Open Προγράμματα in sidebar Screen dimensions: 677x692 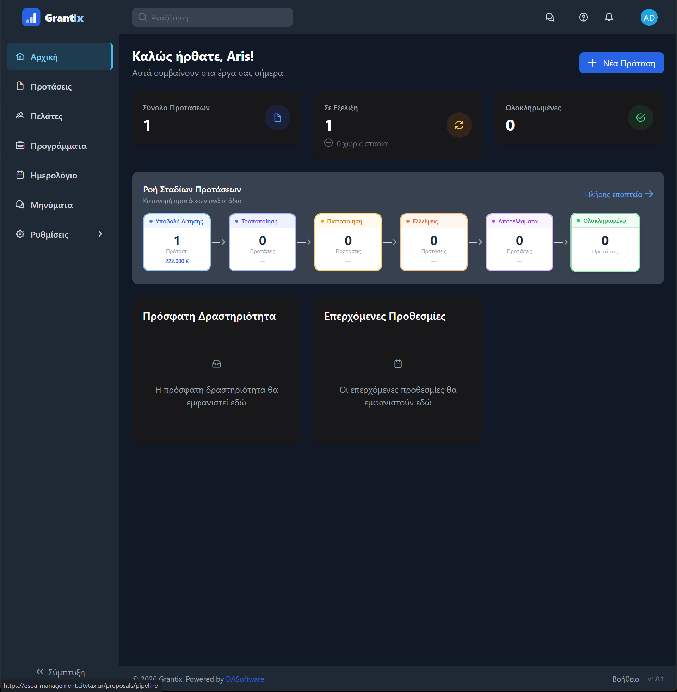click(x=60, y=145)
